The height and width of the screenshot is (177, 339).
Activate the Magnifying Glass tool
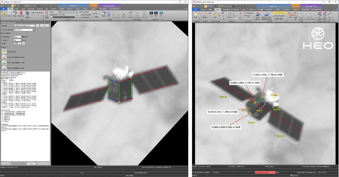point(85,15)
